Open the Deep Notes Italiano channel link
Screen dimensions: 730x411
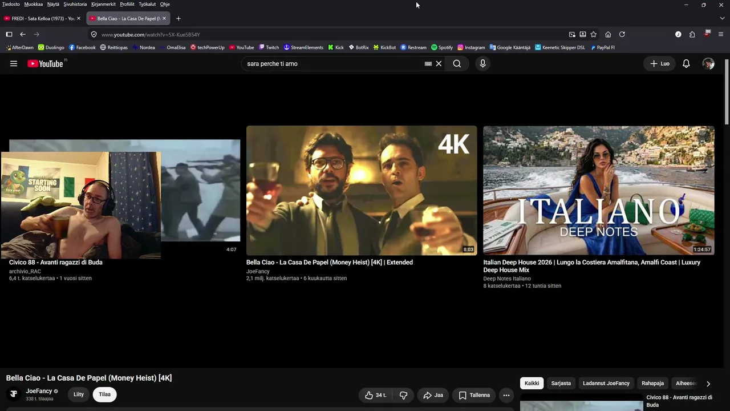point(507,279)
